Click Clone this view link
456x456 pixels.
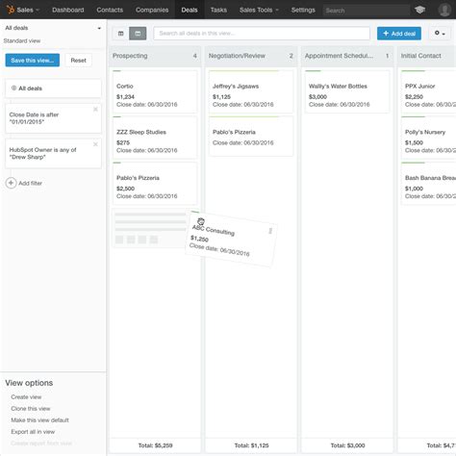tap(31, 409)
